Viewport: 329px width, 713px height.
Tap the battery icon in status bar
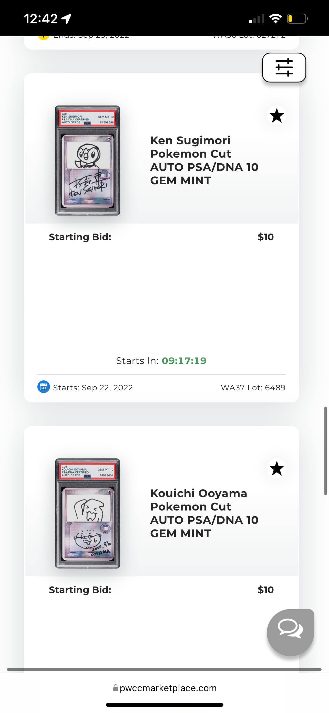(297, 19)
